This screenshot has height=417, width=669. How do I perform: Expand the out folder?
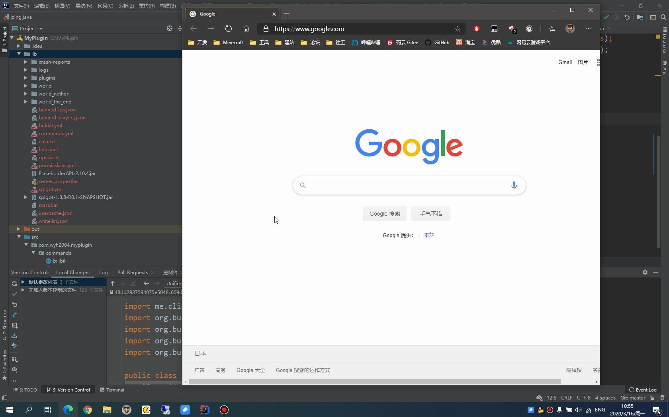(x=19, y=229)
